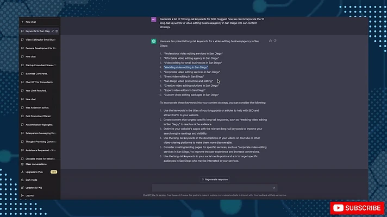Click the plus icon for New chat
The width and height of the screenshot is (387, 217).
pos(21,22)
